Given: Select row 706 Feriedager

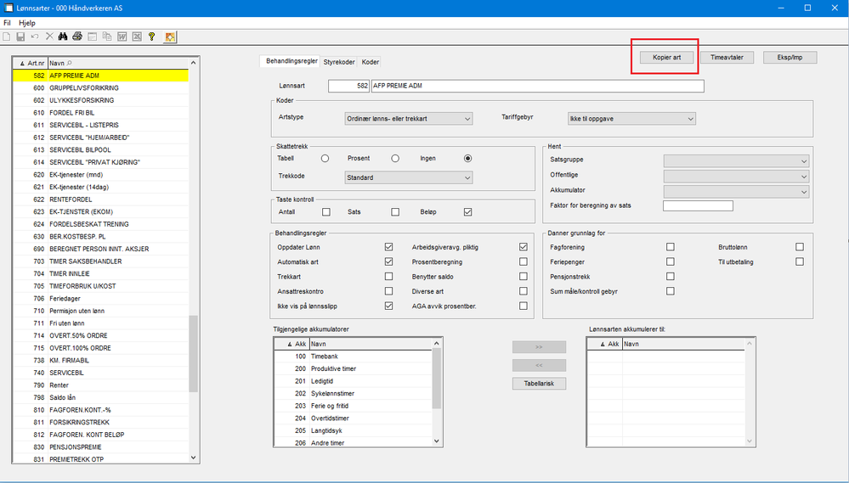Looking at the screenshot, I should pyautogui.click(x=101, y=299).
